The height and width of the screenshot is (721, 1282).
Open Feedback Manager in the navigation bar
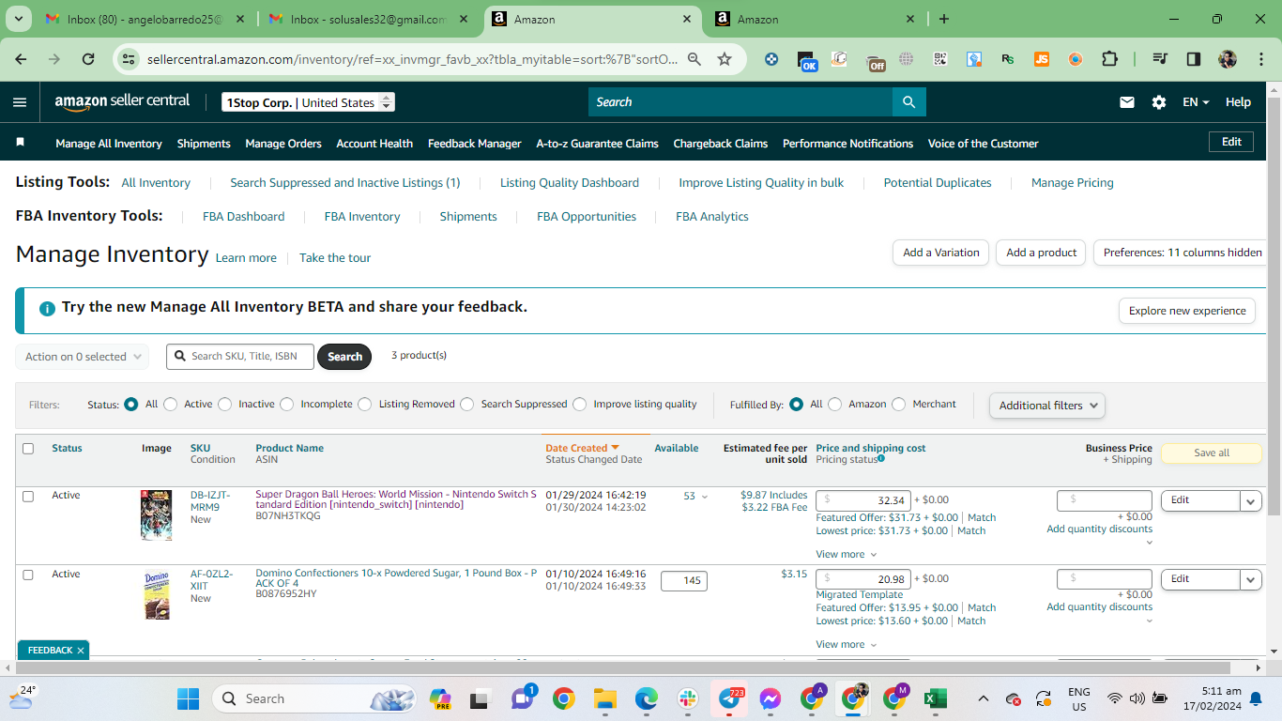click(x=475, y=144)
